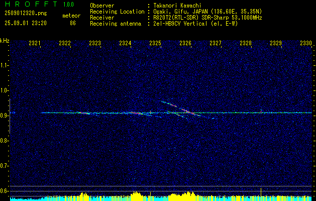The height and width of the screenshot is (201, 316).
Task: Click the 0.9 kHz frequency label
Action: coord(4,116)
